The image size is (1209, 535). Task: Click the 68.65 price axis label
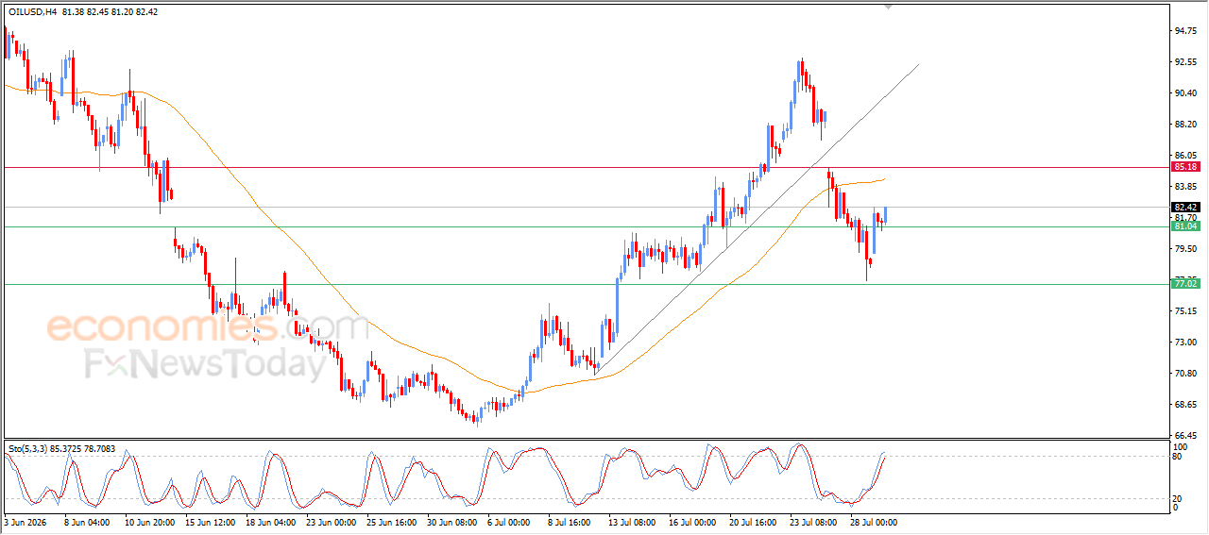[1185, 404]
